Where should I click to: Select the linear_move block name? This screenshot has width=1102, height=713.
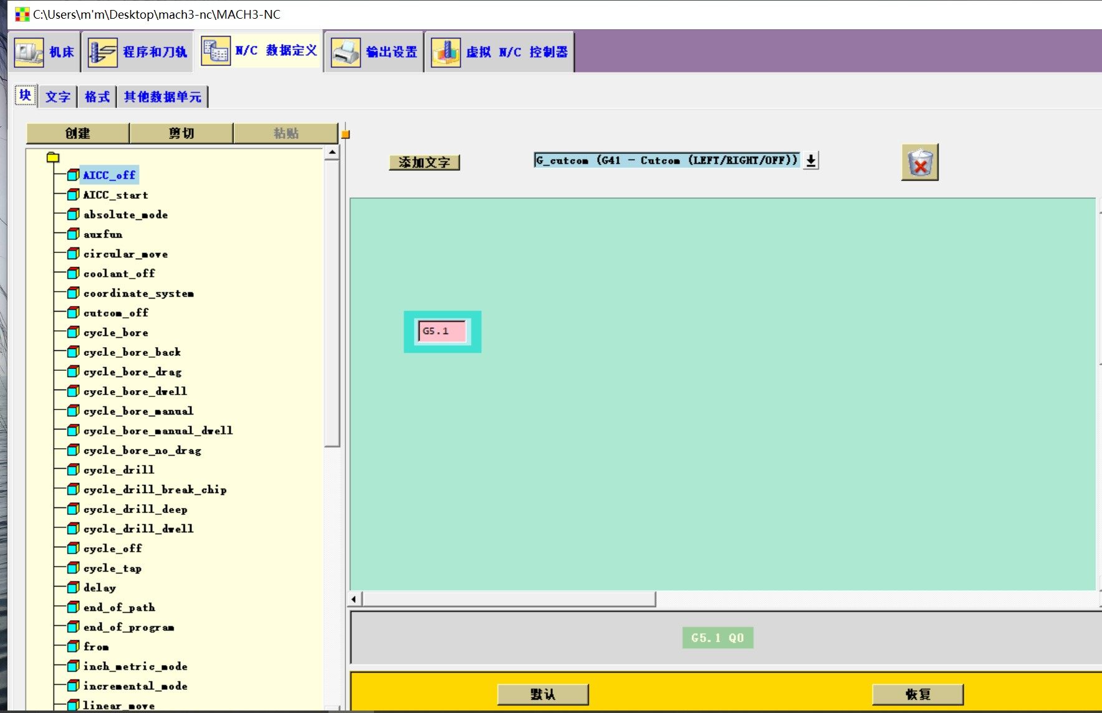point(119,706)
